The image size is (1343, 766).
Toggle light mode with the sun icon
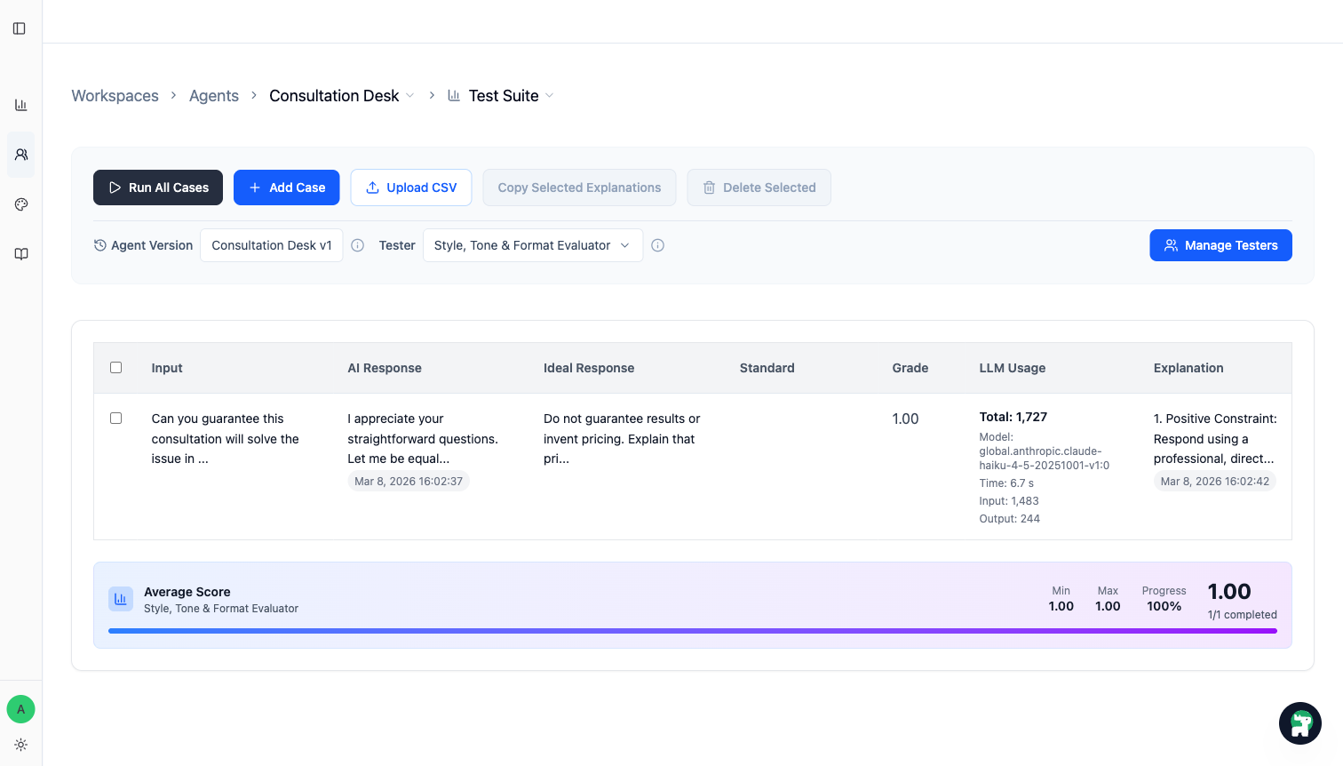[20, 745]
